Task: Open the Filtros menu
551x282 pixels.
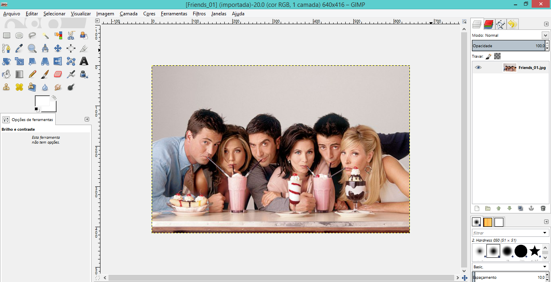Action: (x=199, y=14)
